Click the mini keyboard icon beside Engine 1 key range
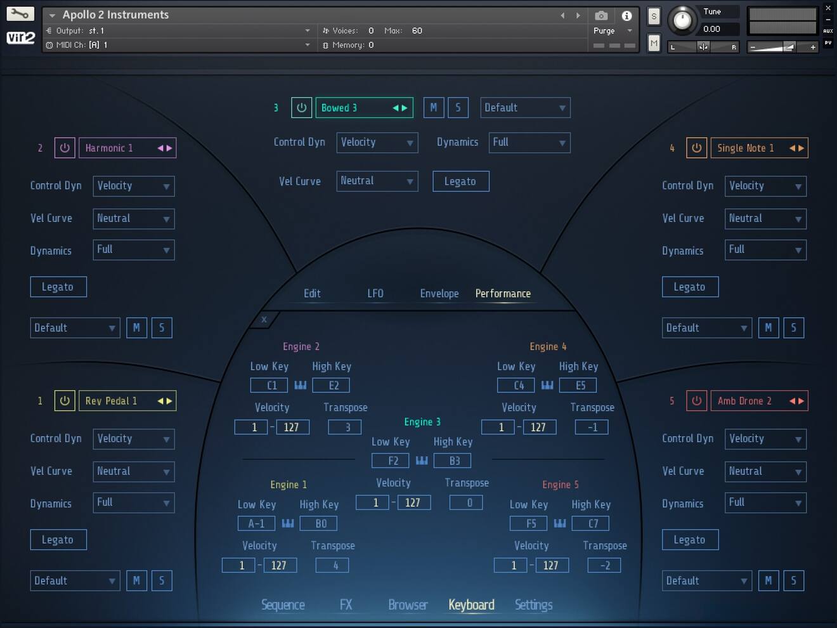The width and height of the screenshot is (837, 628). pyautogui.click(x=287, y=523)
